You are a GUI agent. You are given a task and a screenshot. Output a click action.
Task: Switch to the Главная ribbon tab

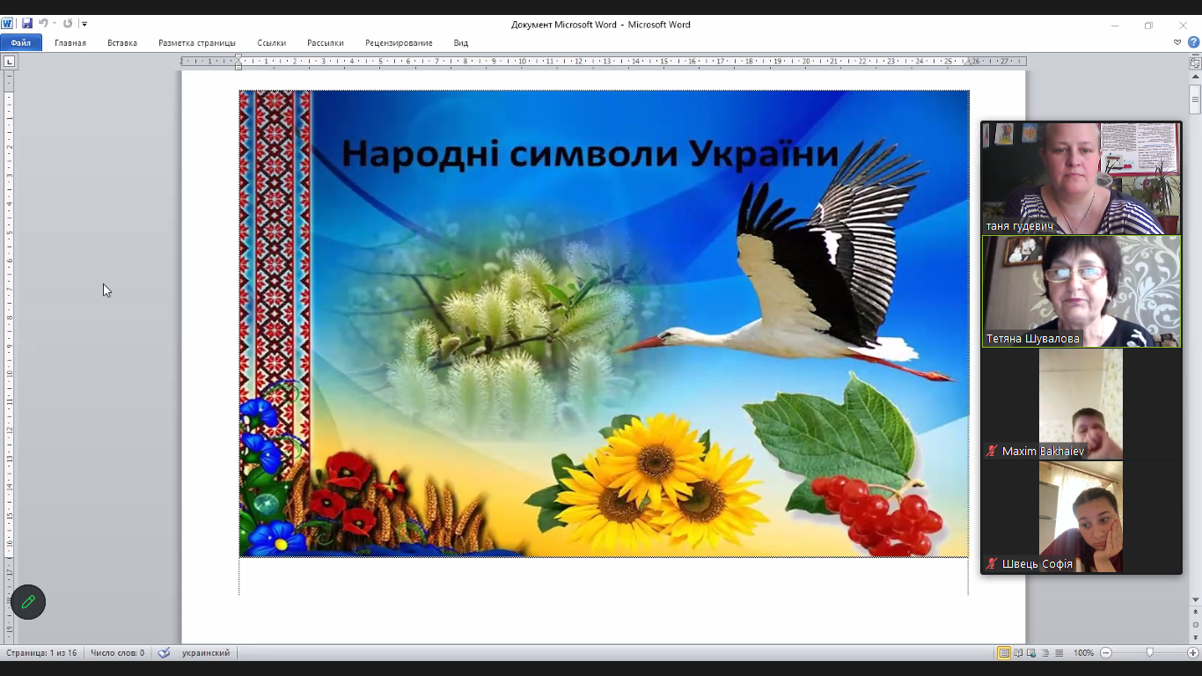(70, 42)
